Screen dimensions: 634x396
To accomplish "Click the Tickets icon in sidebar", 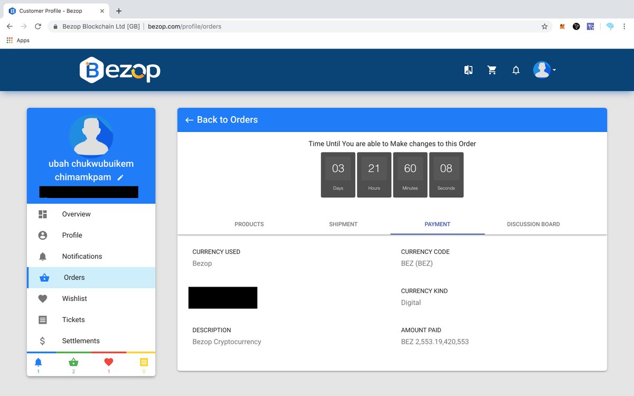I will tap(43, 319).
